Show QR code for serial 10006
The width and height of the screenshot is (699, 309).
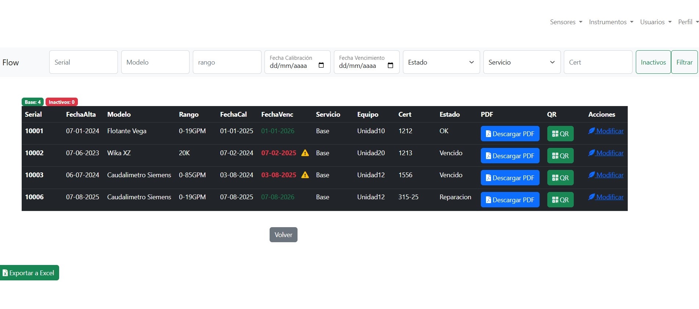click(560, 200)
